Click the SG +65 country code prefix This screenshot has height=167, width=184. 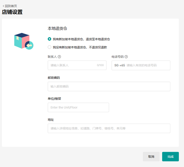120,65
